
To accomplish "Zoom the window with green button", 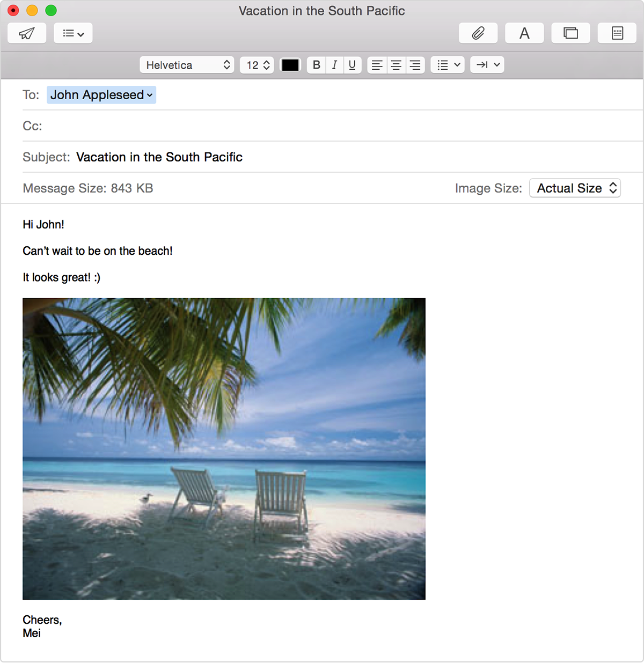I will point(51,10).
